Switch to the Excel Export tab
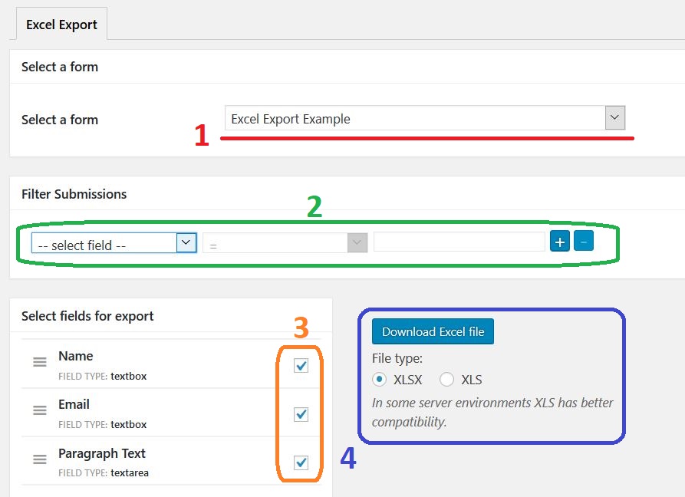Image resolution: width=685 pixels, height=497 pixels. 61,25
